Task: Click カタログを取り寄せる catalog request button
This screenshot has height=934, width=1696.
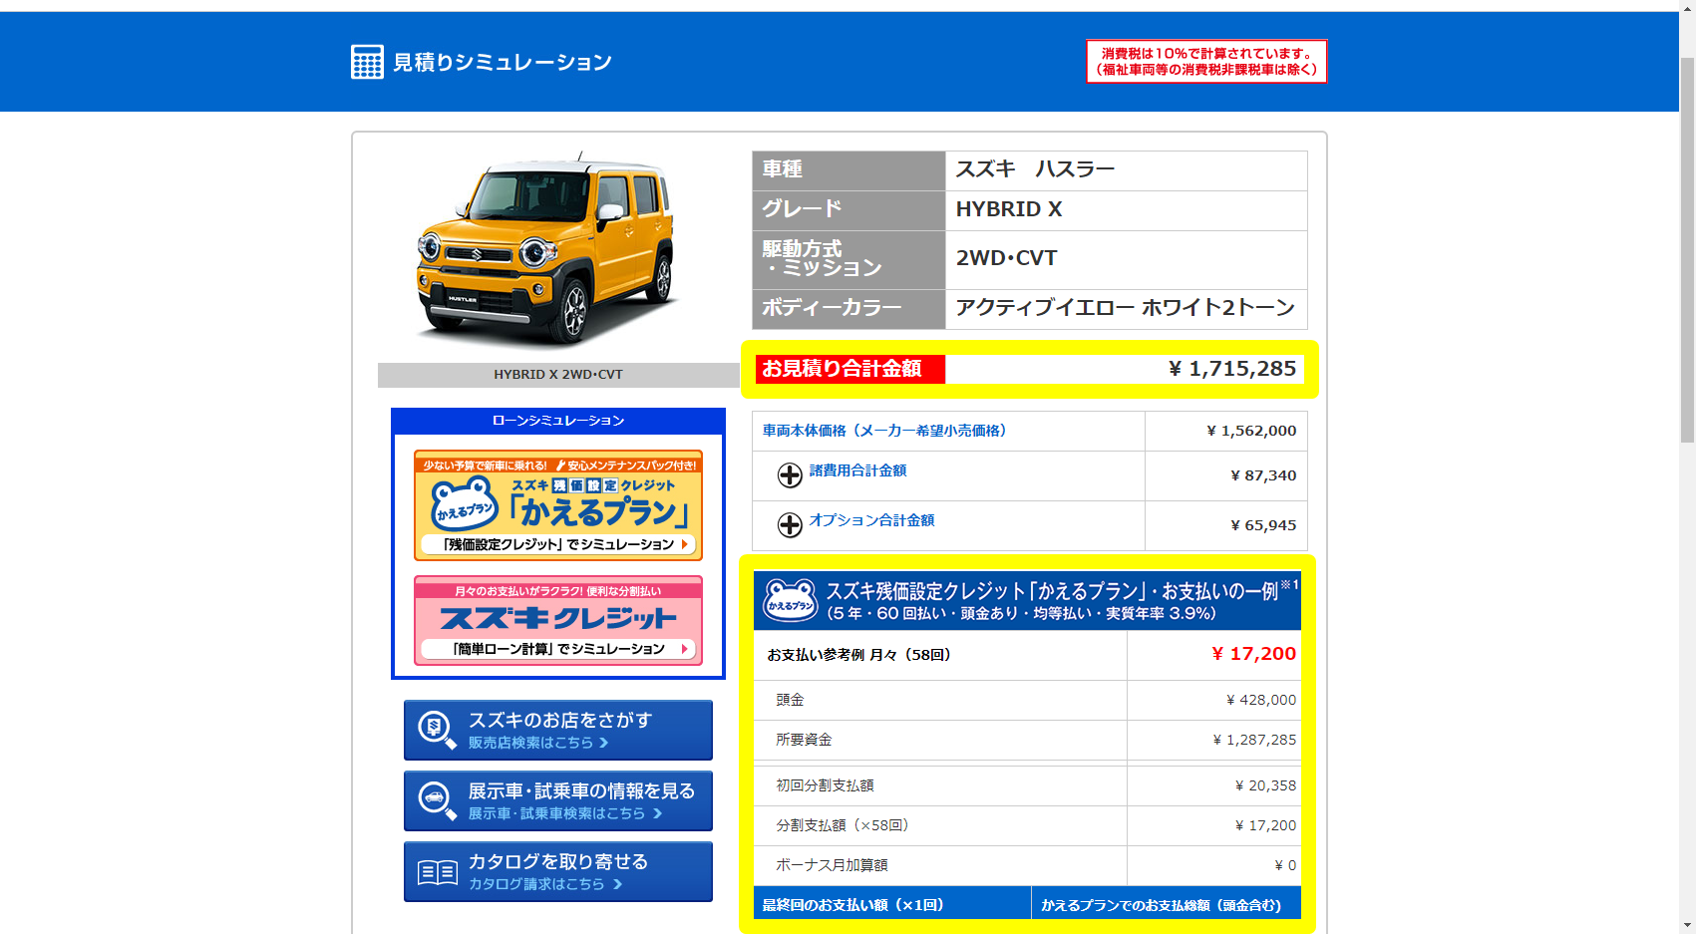Action: 558,871
